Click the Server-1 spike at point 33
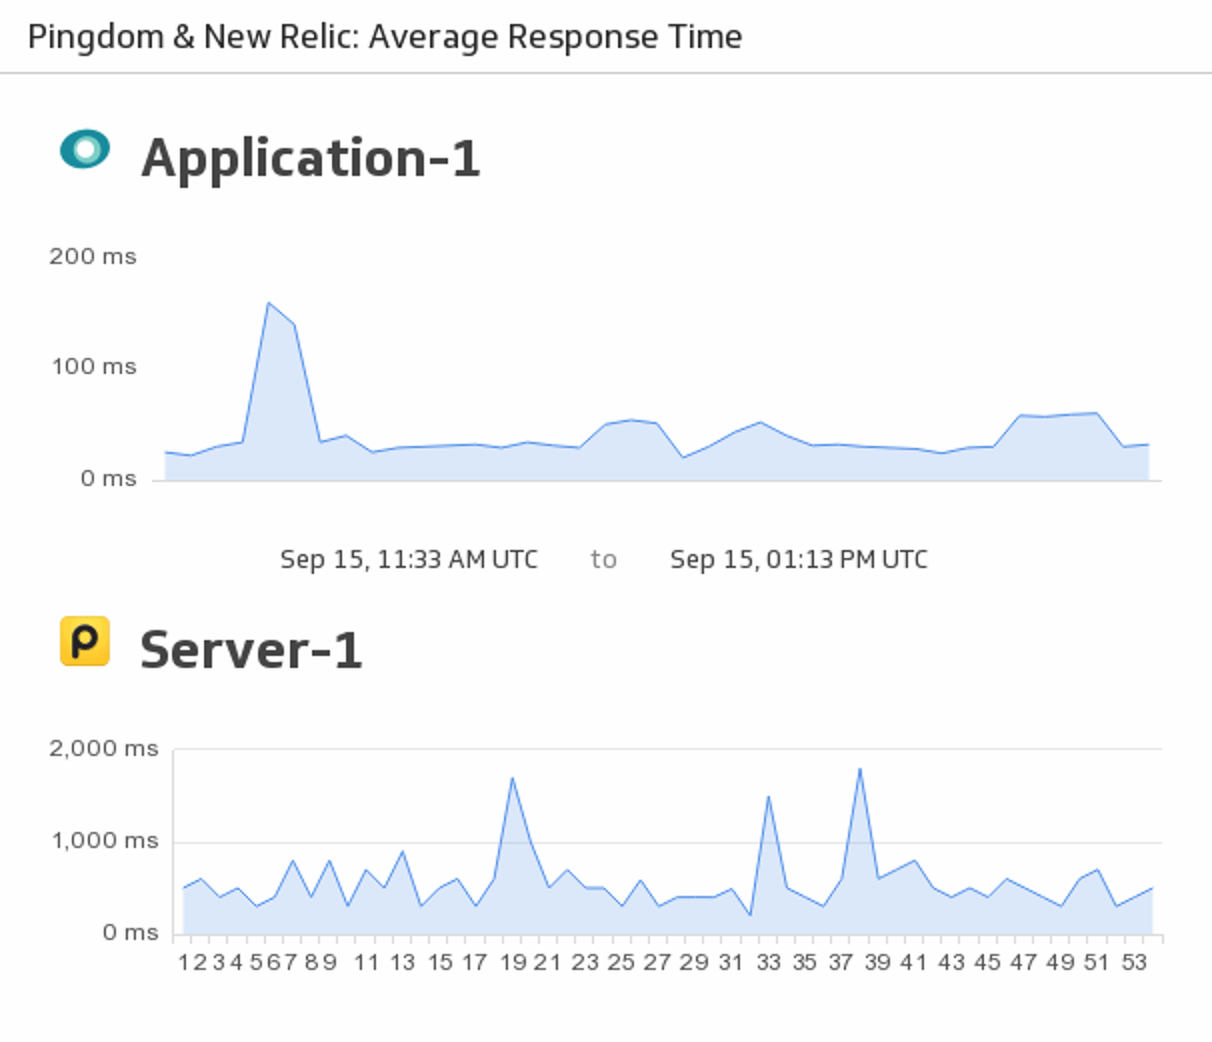Screen dimensions: 1212x1042 coord(768,797)
